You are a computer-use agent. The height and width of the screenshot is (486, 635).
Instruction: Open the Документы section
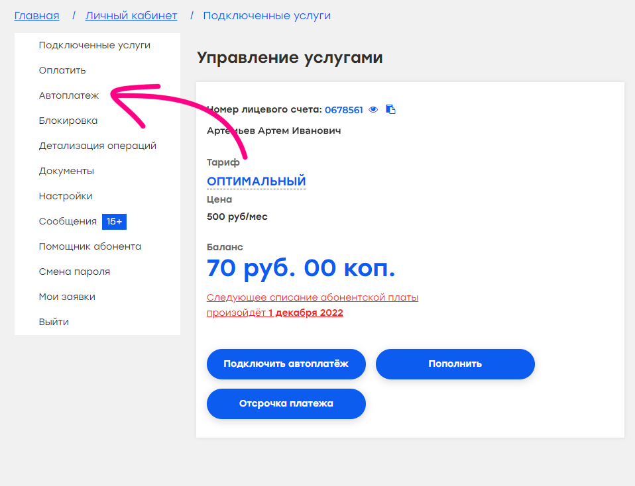click(66, 171)
